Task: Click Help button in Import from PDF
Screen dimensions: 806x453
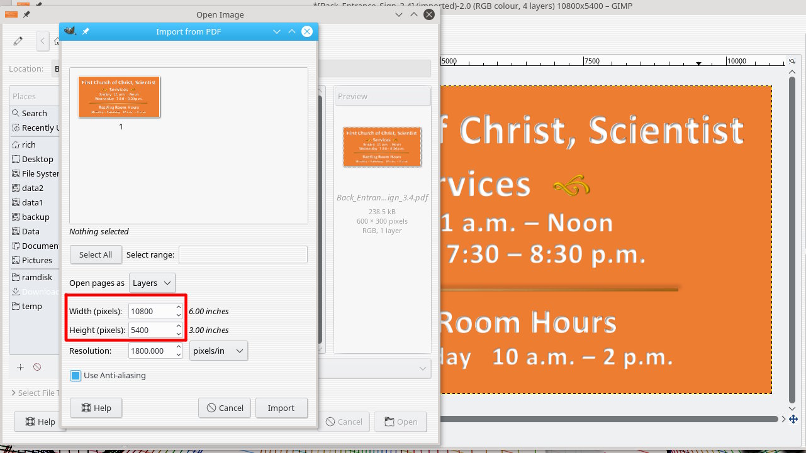Action: coord(96,408)
